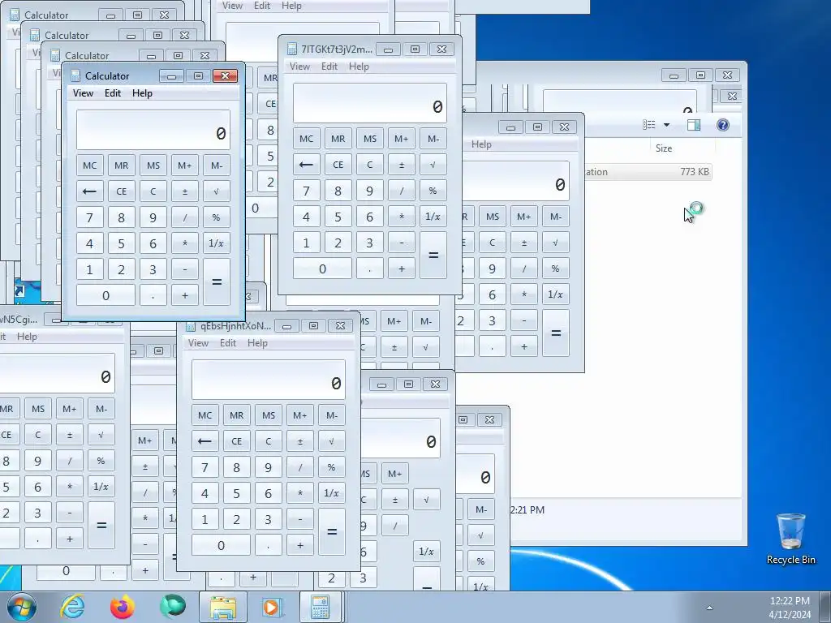Open the Windows Start menu
The image size is (831, 623).
[x=21, y=607]
